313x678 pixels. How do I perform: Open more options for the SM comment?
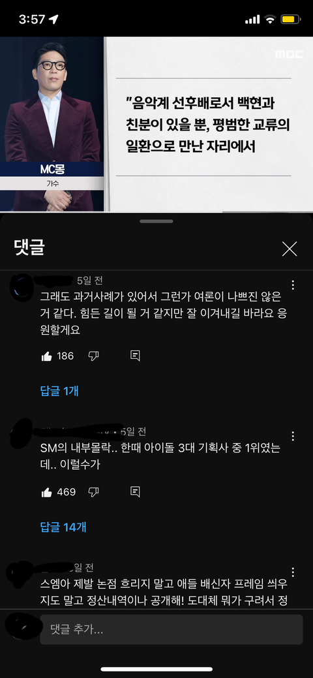293,436
